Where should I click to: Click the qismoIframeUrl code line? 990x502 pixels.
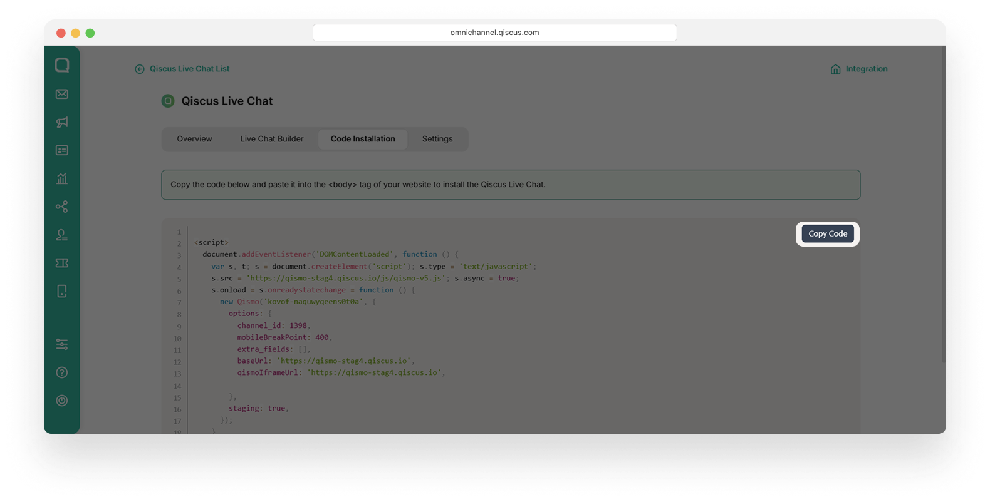pos(341,373)
